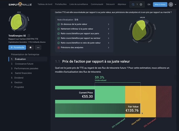The image size is (179, 131).
Task: Click the Mise à niveau button
Action: click(160, 4)
